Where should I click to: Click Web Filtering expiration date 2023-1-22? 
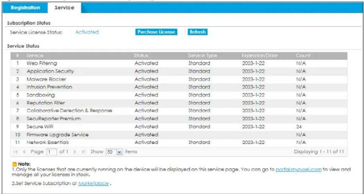click(253, 63)
